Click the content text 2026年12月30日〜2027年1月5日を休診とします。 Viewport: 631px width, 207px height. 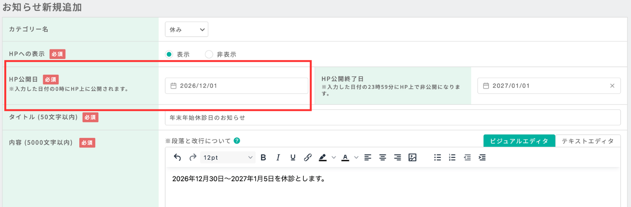click(249, 179)
